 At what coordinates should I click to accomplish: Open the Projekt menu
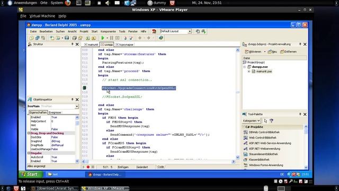point(84,31)
